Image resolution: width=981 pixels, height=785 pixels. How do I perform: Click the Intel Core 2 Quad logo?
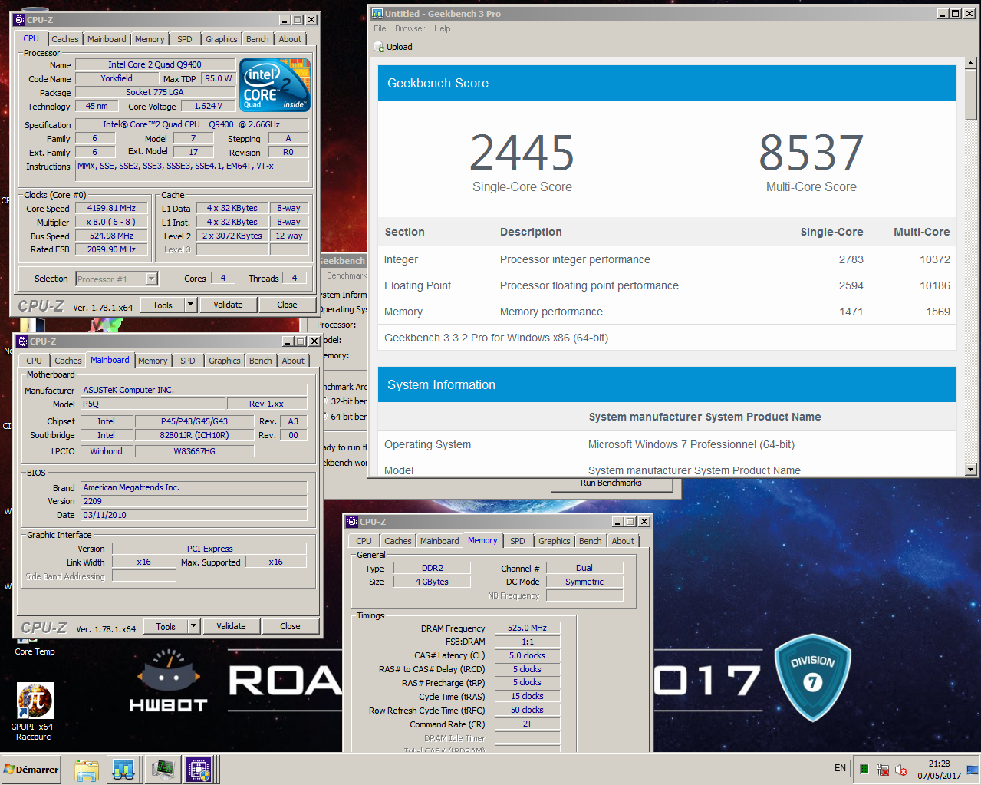pos(275,84)
